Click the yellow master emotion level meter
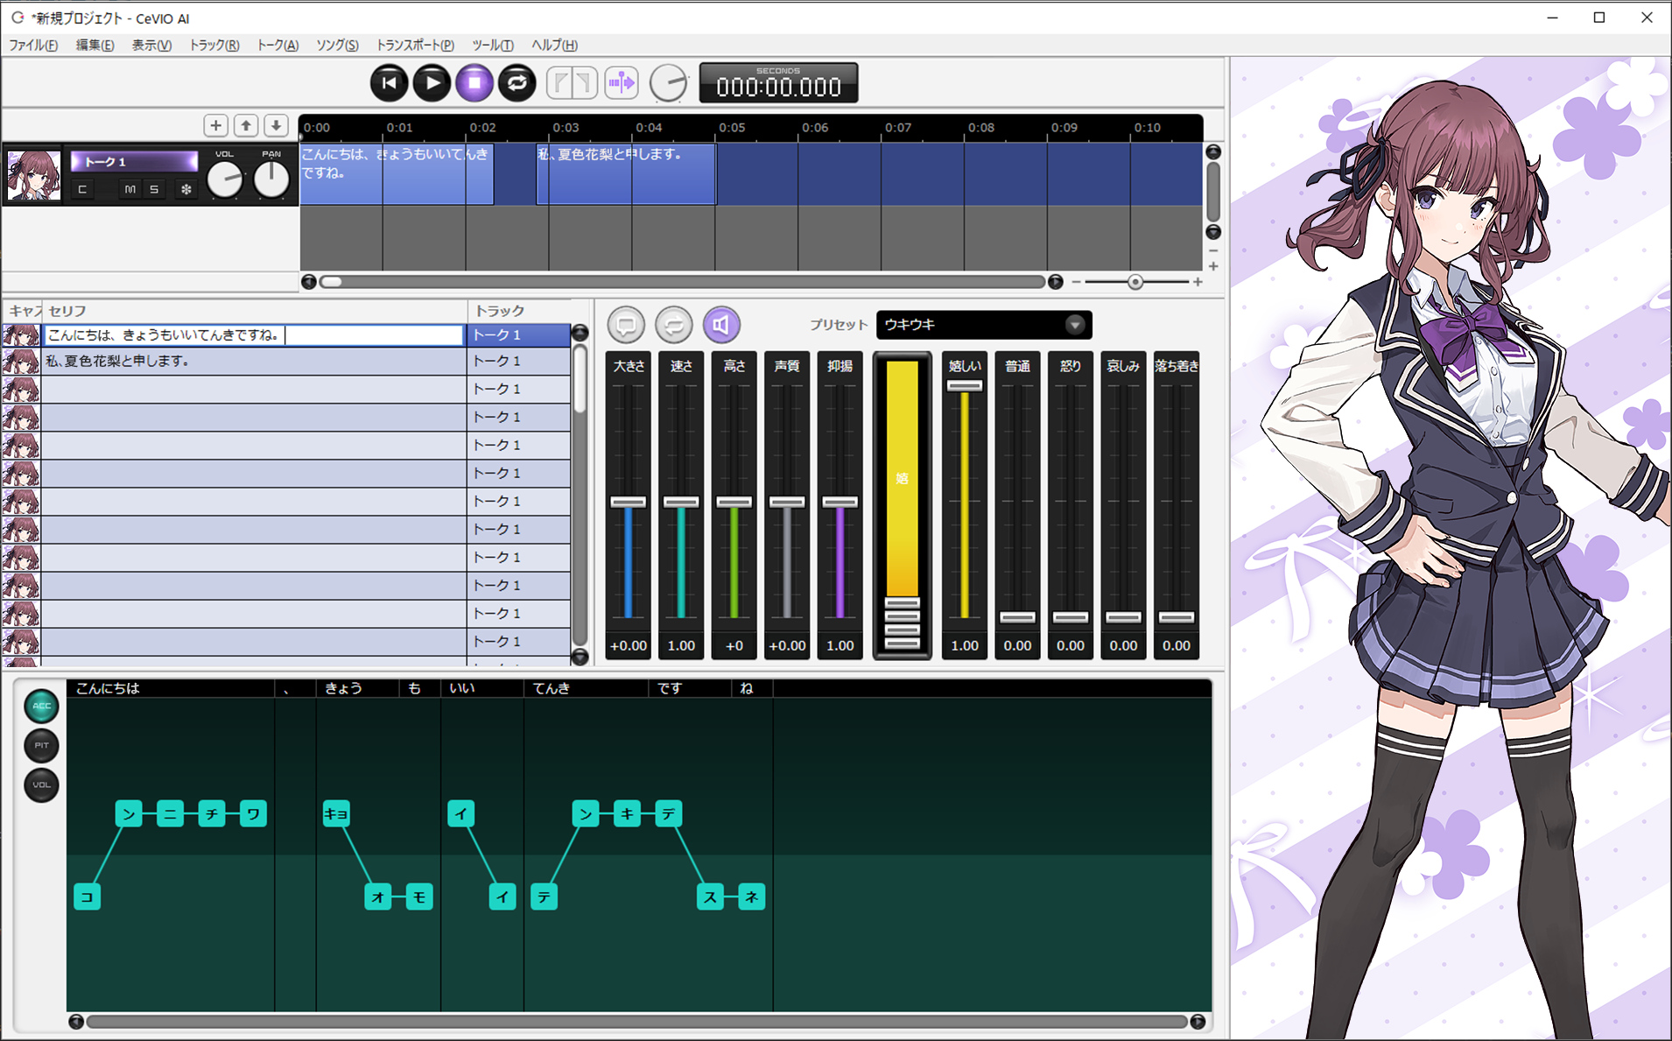Screen dimensions: 1672x1041 903,505
